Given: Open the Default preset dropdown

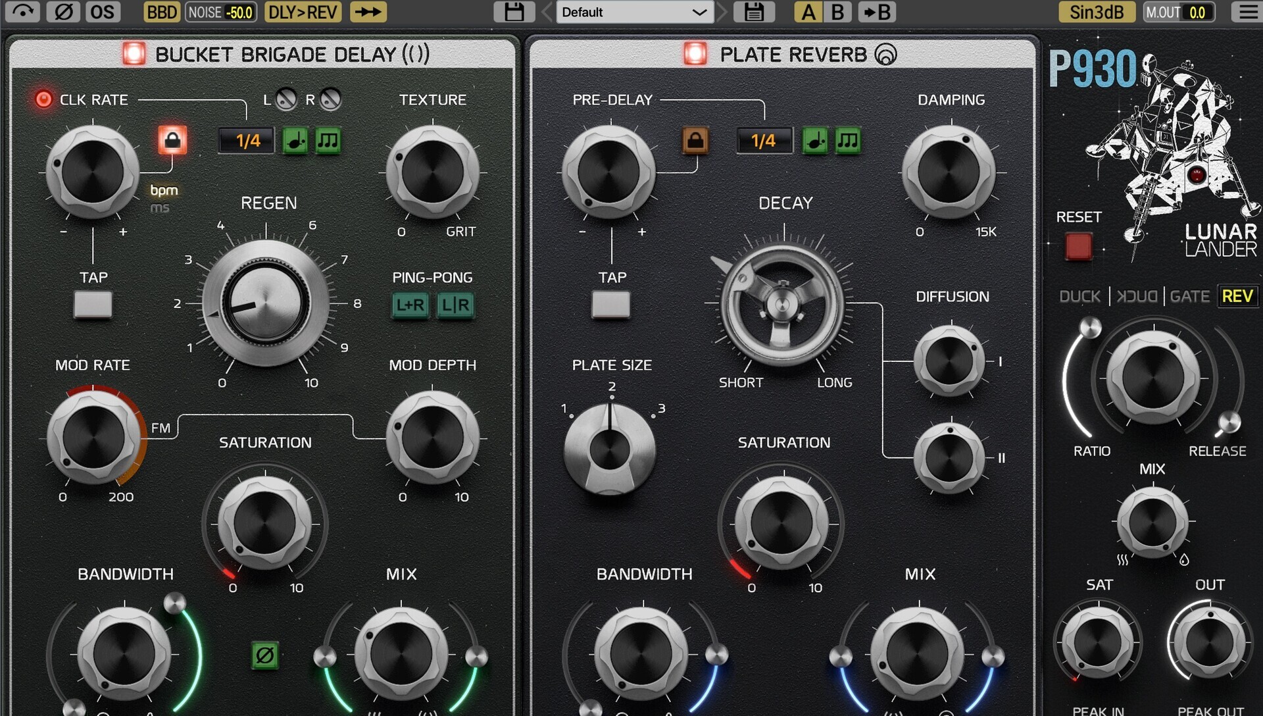Looking at the screenshot, I should (634, 12).
